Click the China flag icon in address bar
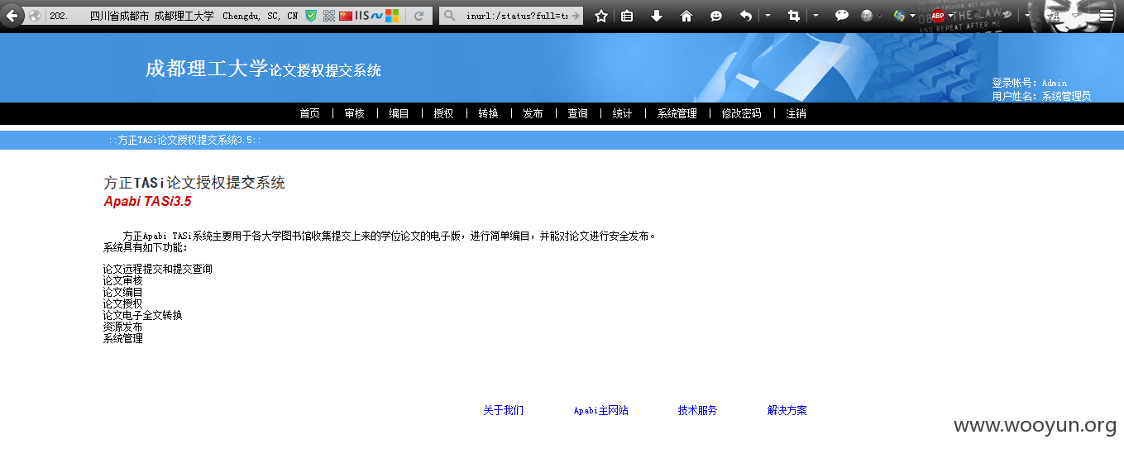The height and width of the screenshot is (449, 1124). click(x=346, y=16)
